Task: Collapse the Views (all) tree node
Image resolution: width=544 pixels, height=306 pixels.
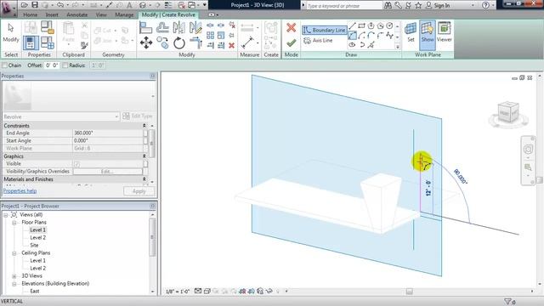Action: click(x=6, y=215)
